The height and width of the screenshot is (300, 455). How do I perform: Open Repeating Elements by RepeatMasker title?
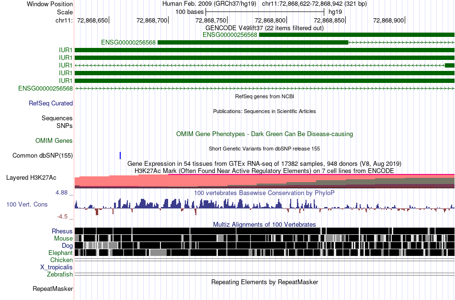click(264, 282)
